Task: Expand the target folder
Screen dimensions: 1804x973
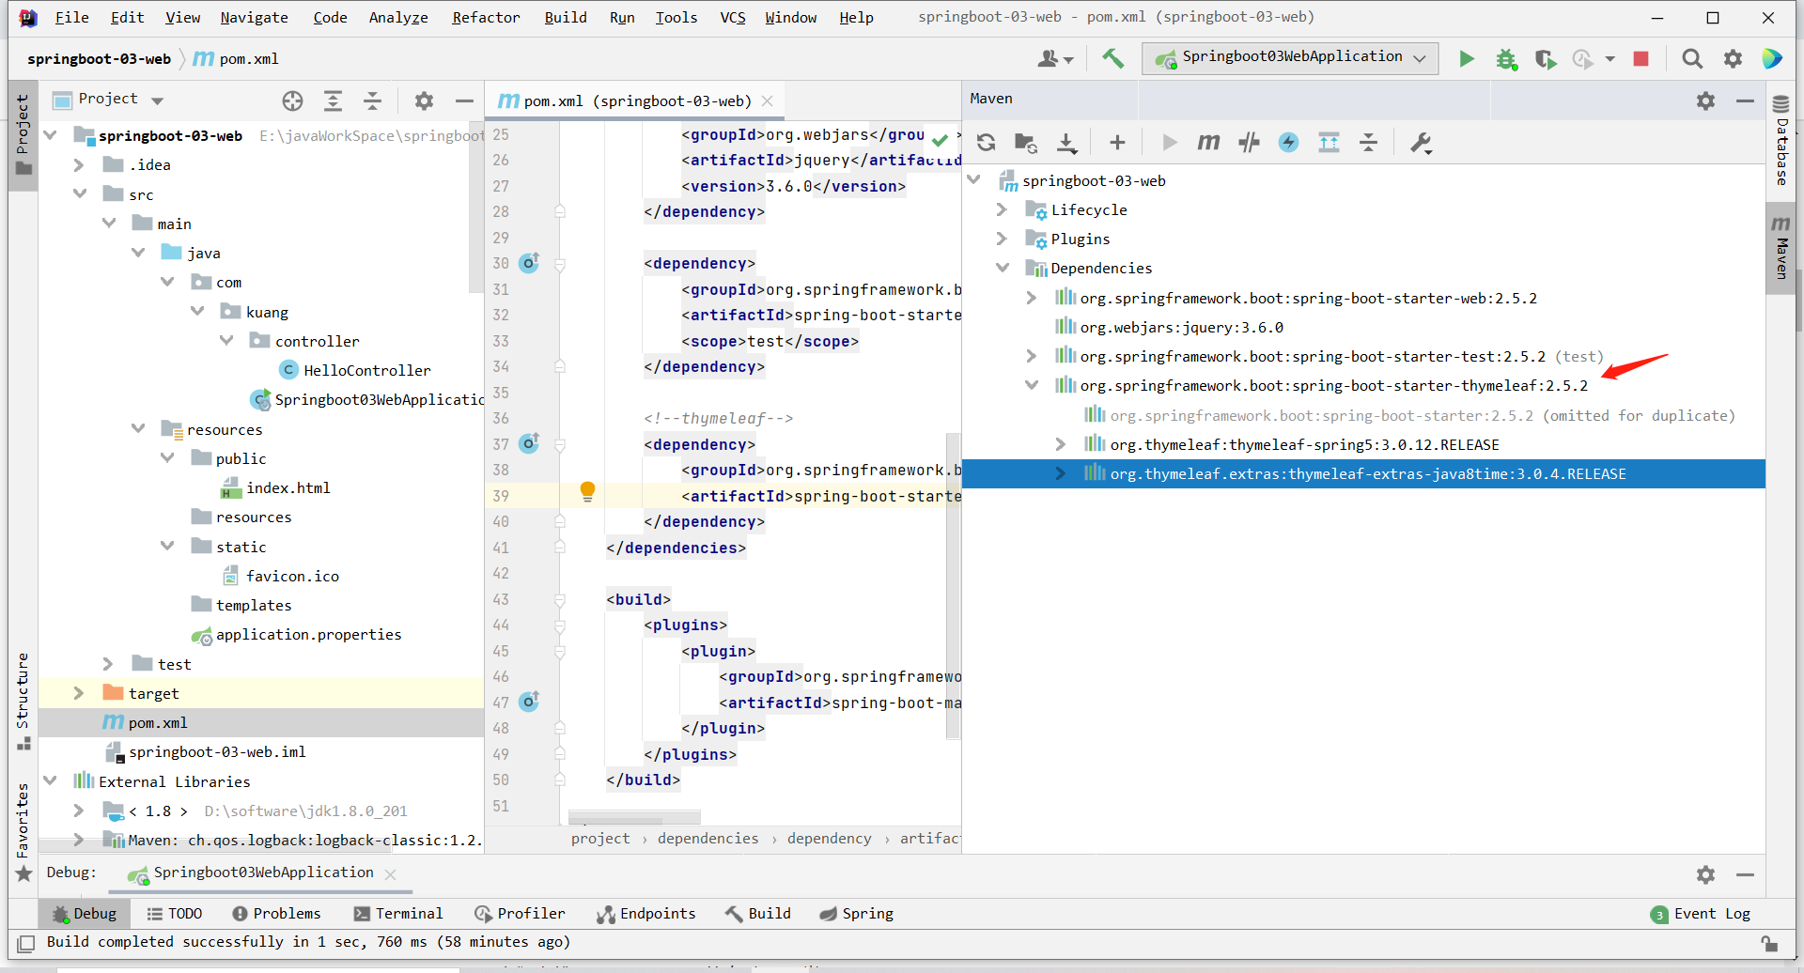Action: pyautogui.click(x=79, y=693)
